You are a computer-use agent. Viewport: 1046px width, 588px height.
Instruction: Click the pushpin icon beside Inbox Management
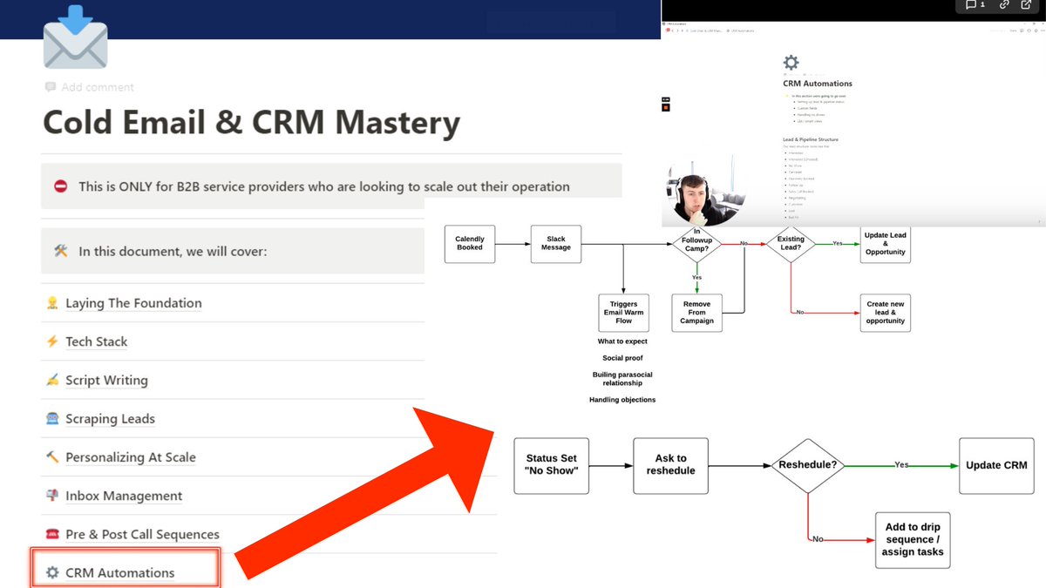[x=51, y=495]
